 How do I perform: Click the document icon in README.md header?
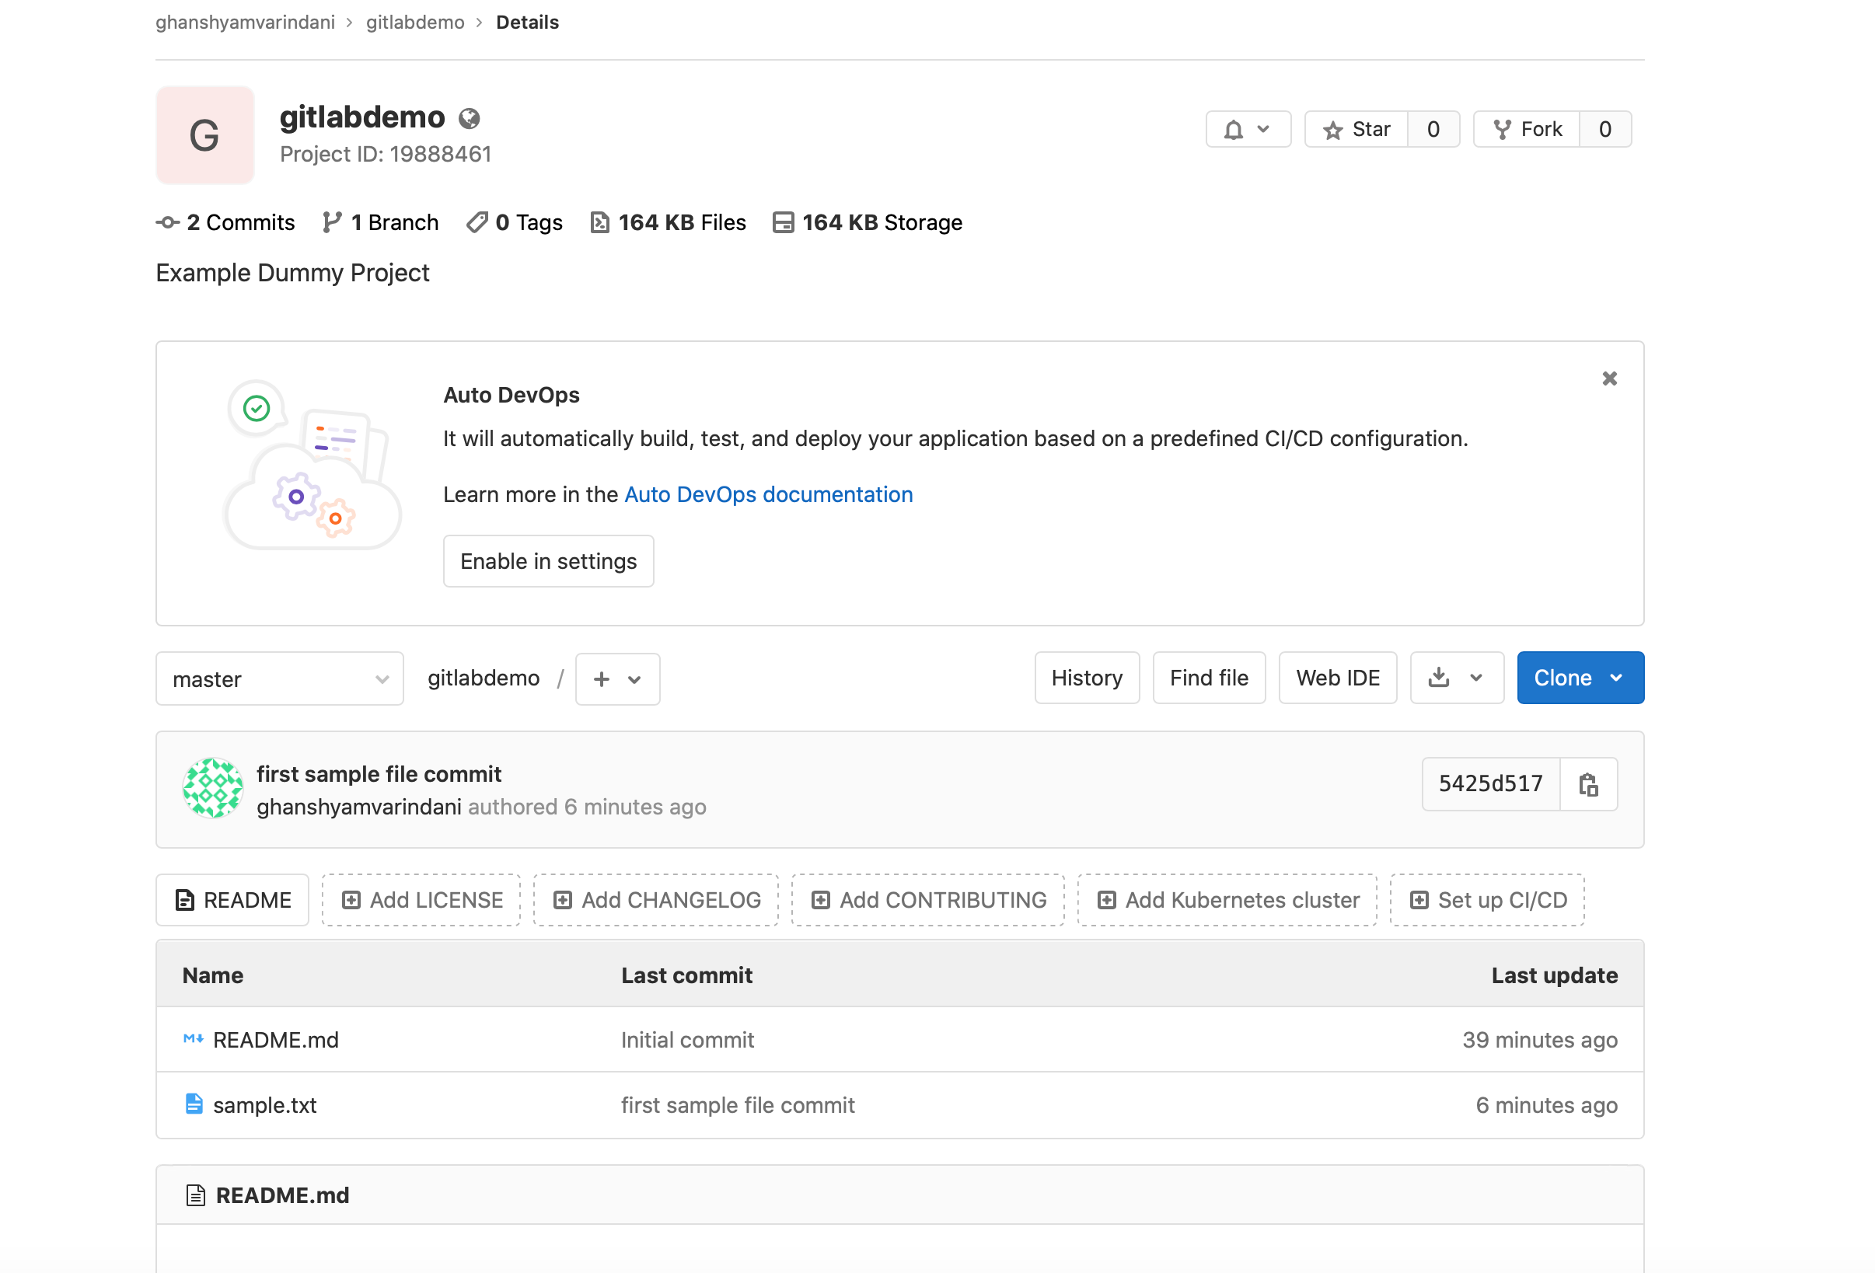[195, 1195]
